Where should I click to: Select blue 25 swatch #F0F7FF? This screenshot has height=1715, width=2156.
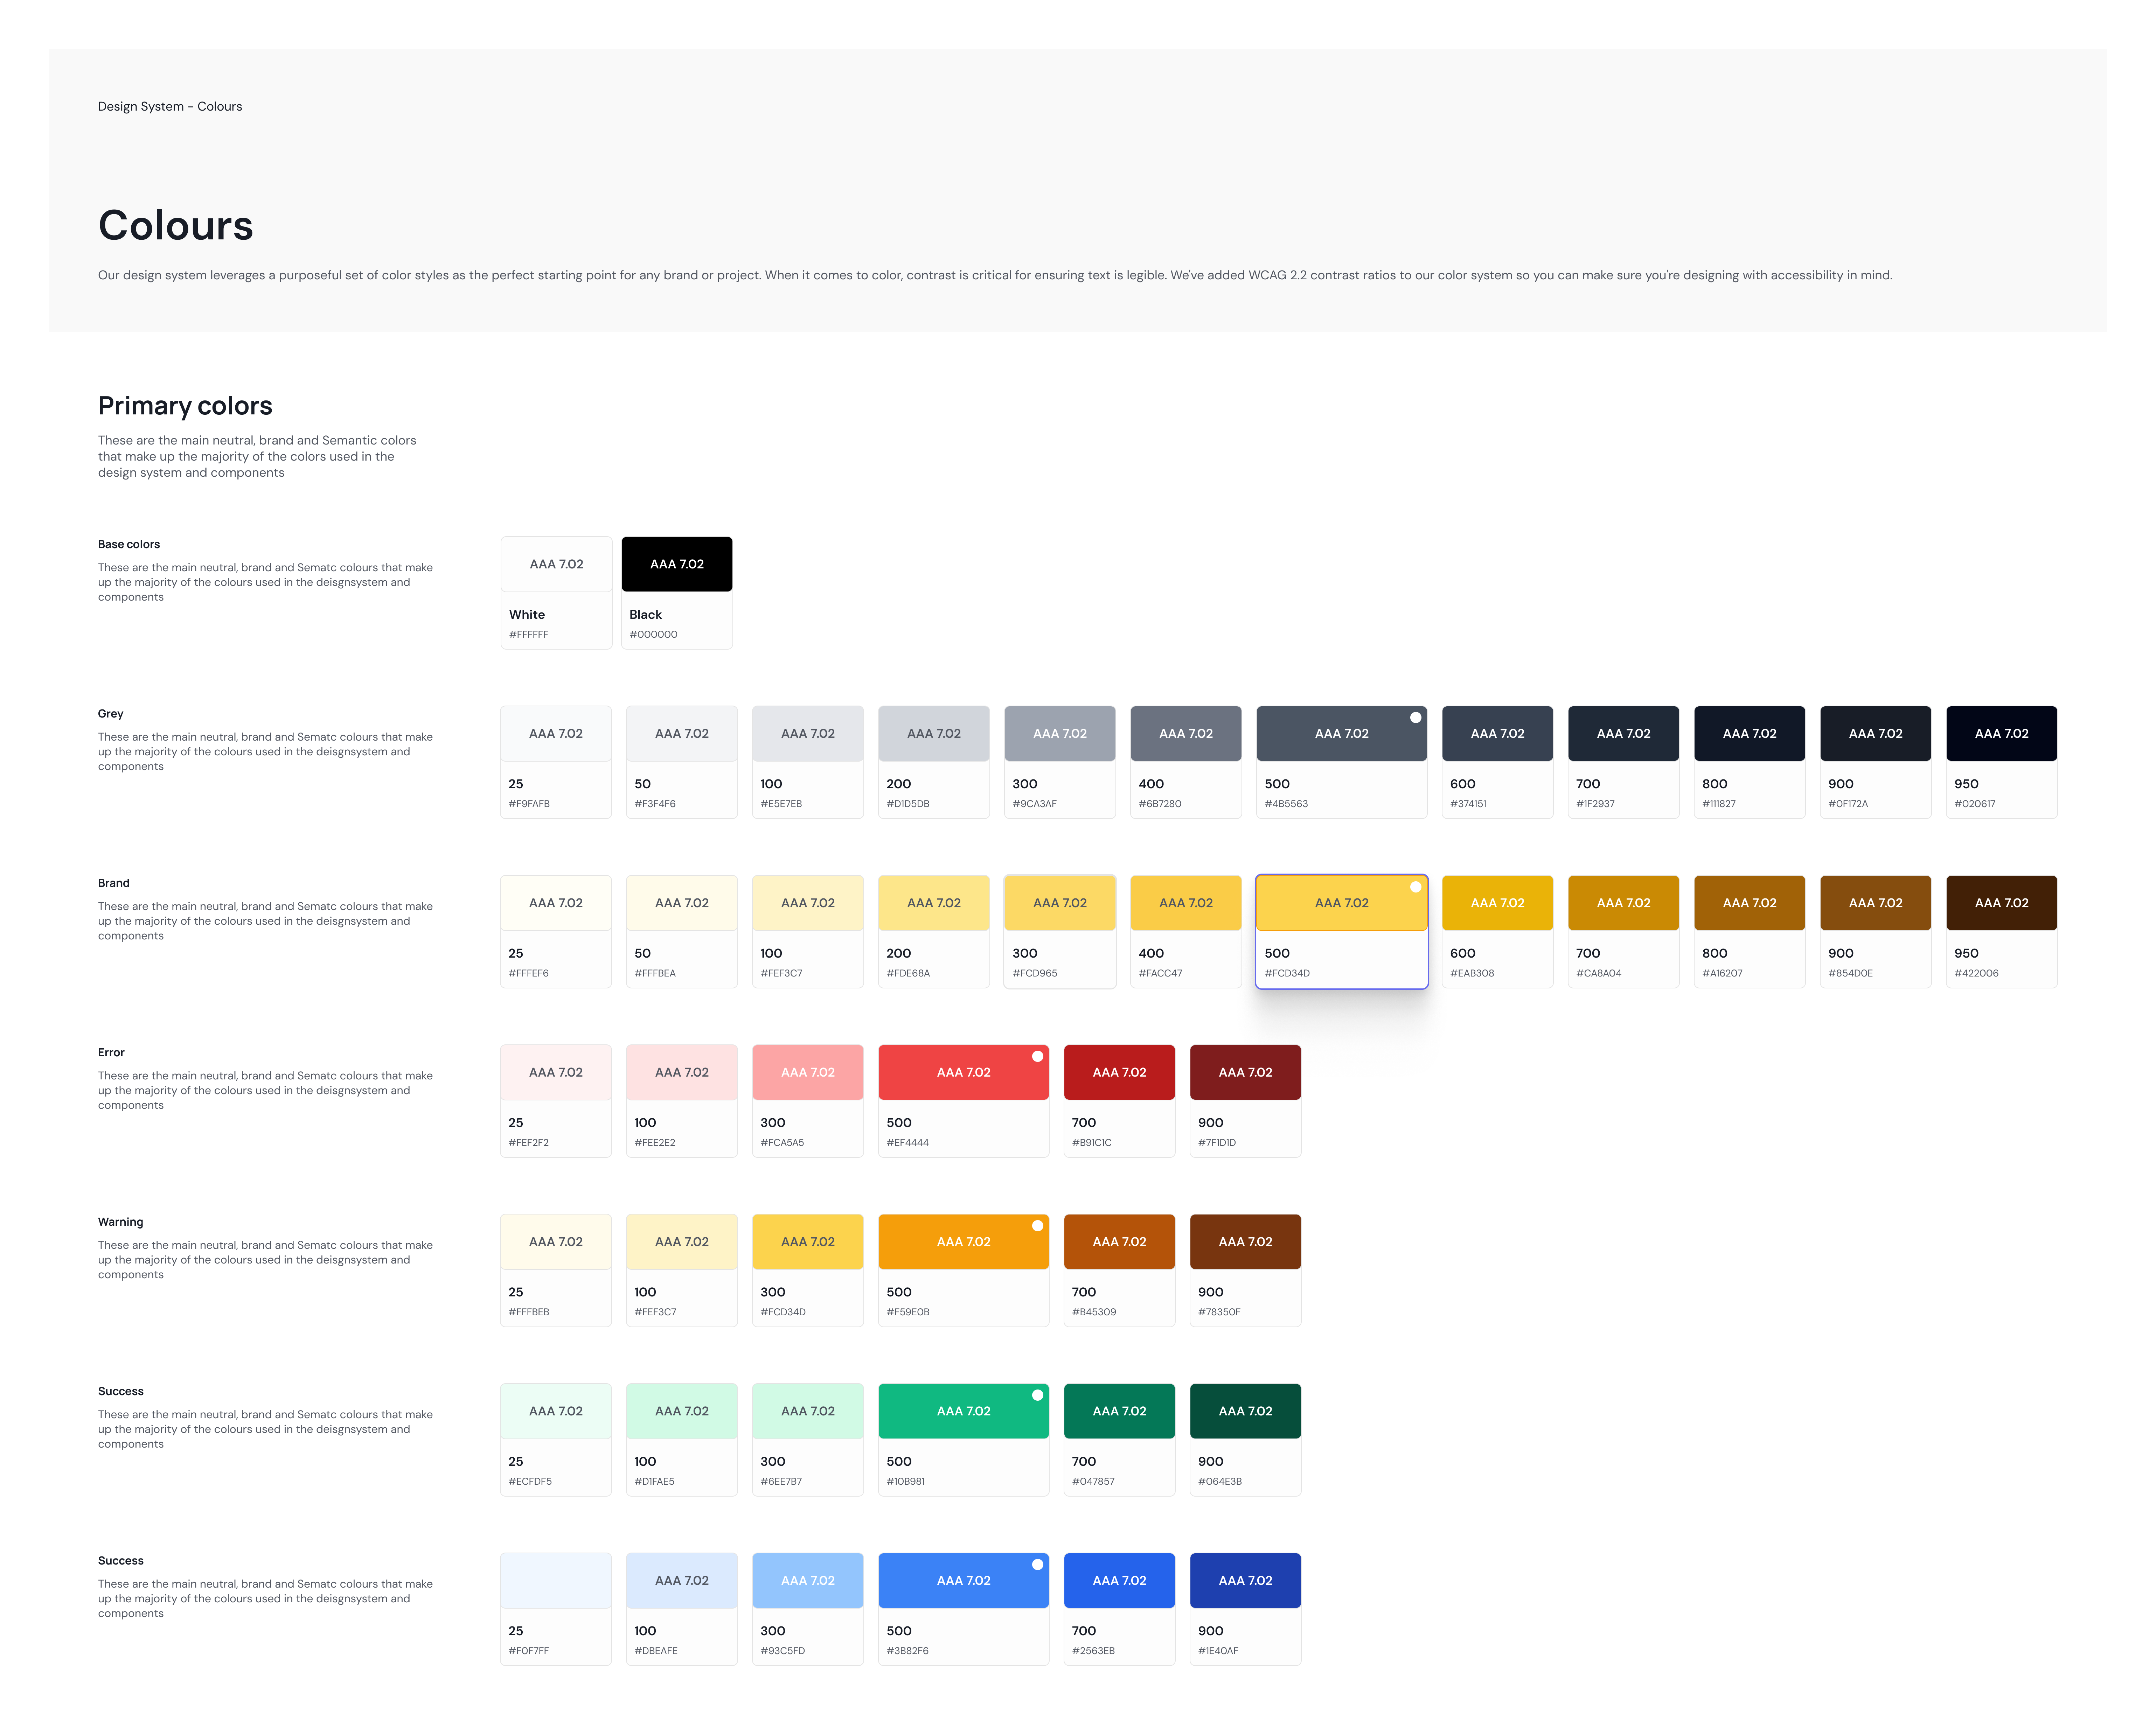click(556, 1609)
